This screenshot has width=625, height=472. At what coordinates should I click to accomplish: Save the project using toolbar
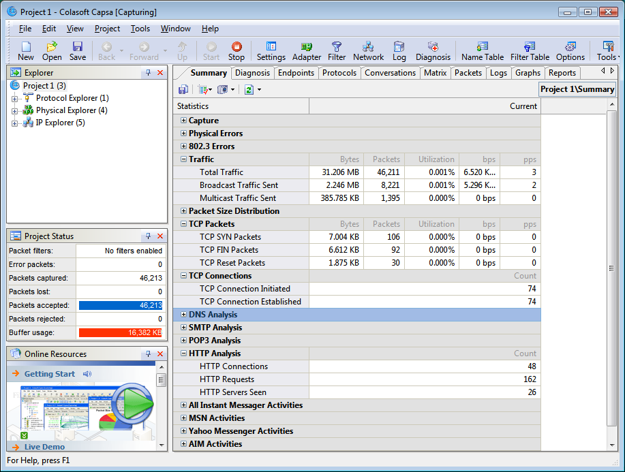[77, 51]
